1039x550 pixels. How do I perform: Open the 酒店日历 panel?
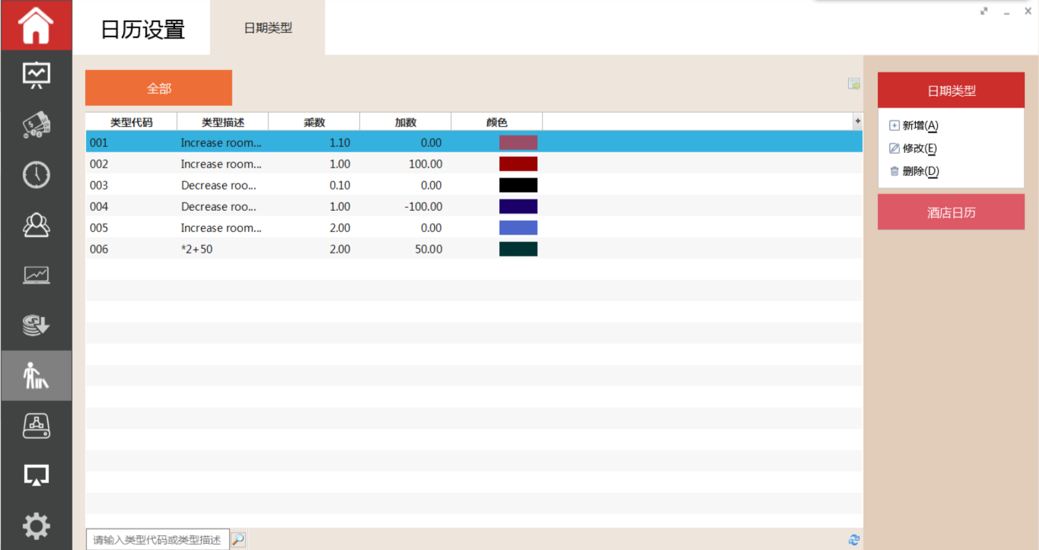click(x=950, y=212)
